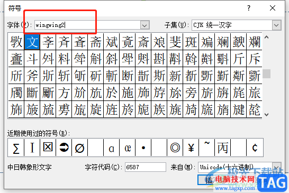
Task: Pick recent symbol tilde ~
Action: (x=206, y=148)
